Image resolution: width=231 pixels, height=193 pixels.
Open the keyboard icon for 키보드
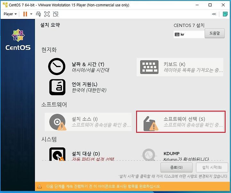click(149, 67)
